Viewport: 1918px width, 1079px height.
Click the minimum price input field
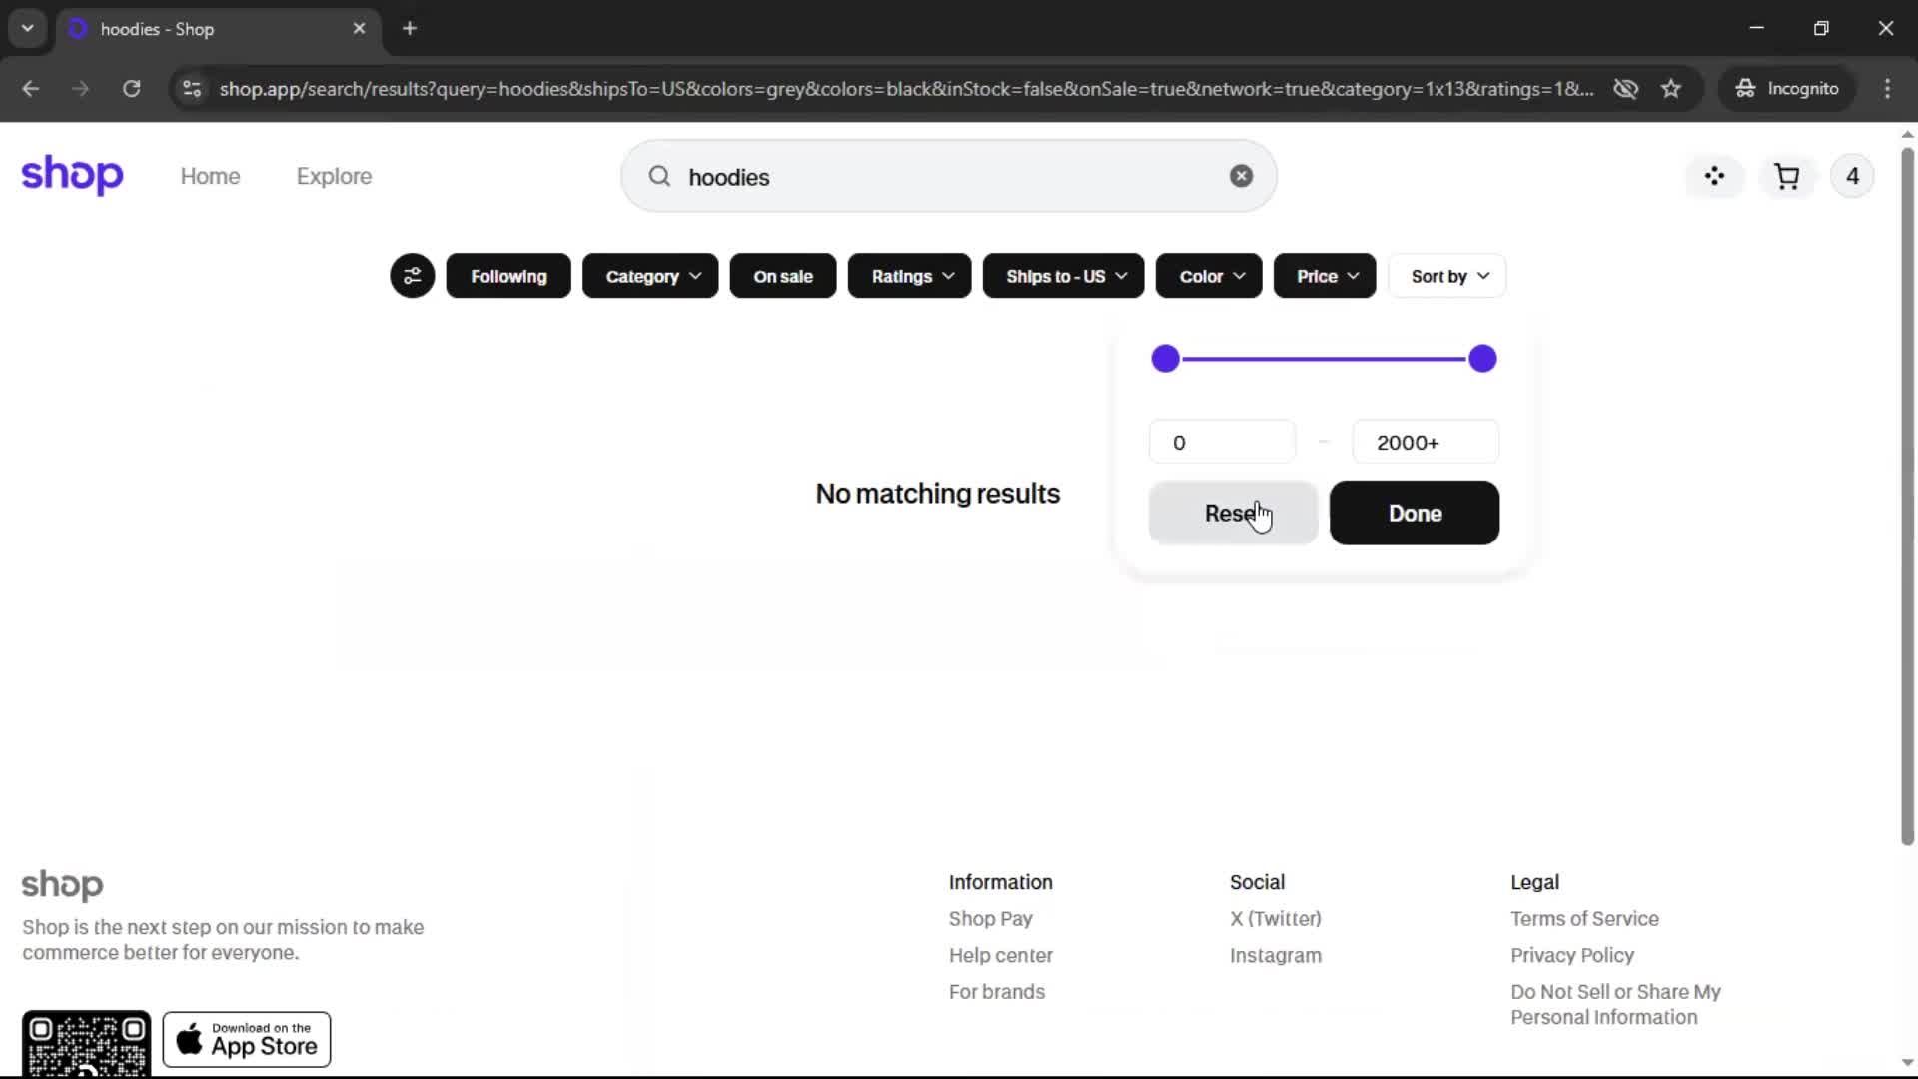tap(1222, 442)
